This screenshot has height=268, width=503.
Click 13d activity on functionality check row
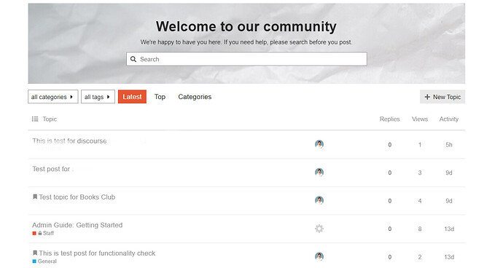[449, 257]
